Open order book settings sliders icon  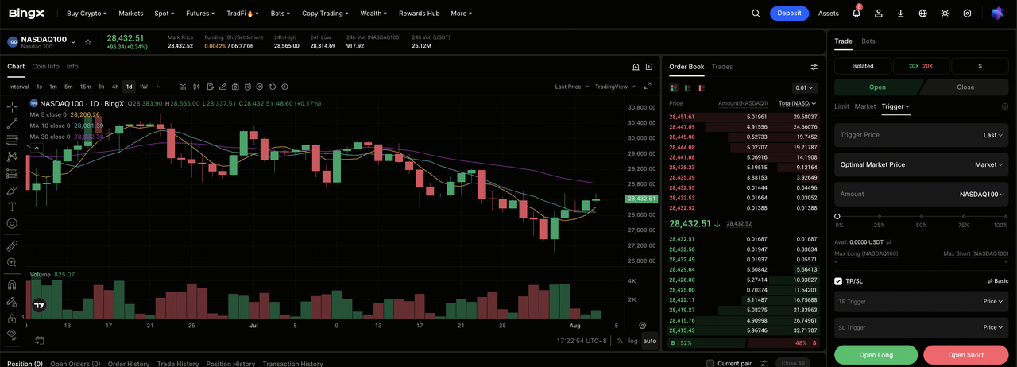pyautogui.click(x=814, y=67)
